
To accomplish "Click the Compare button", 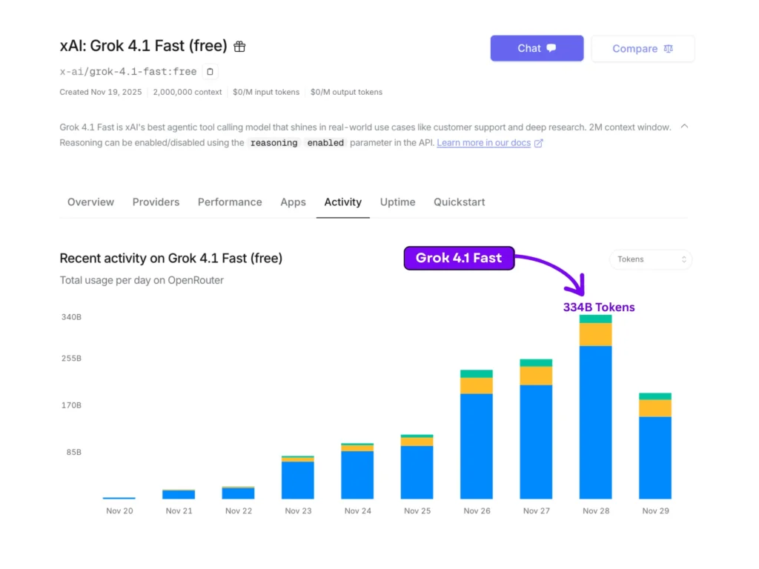I will [x=643, y=48].
